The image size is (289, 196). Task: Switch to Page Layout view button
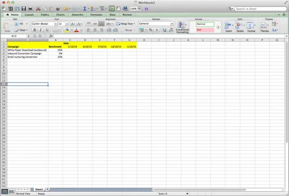pyautogui.click(x=11, y=192)
